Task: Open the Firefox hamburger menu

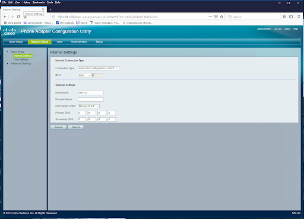Action: click(299, 17)
